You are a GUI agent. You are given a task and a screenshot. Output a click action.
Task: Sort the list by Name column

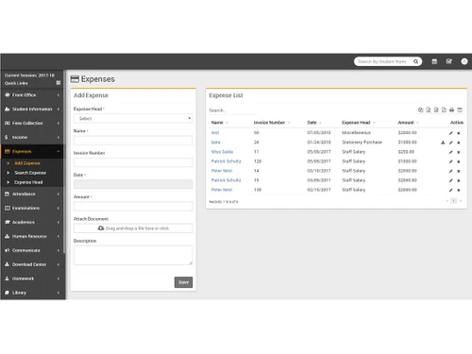click(220, 123)
